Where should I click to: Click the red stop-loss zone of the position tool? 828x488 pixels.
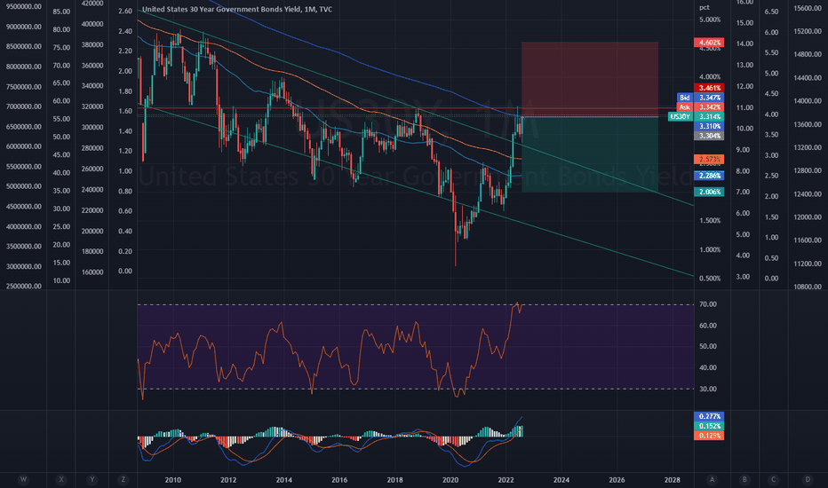[x=590, y=79]
